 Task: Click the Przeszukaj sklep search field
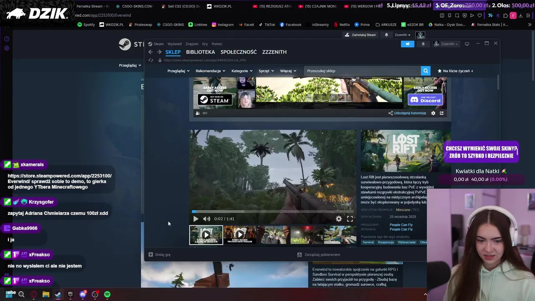tap(362, 71)
